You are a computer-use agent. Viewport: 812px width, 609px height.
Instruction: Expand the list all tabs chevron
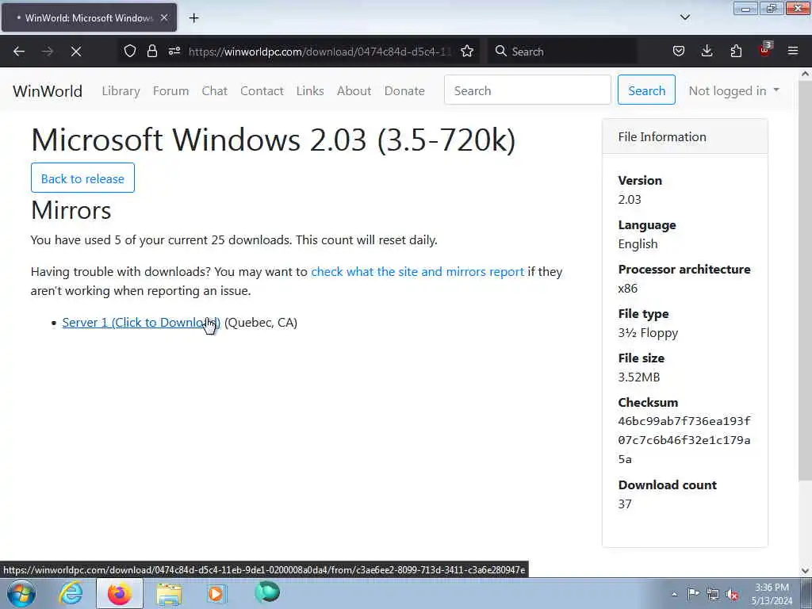[x=684, y=17]
